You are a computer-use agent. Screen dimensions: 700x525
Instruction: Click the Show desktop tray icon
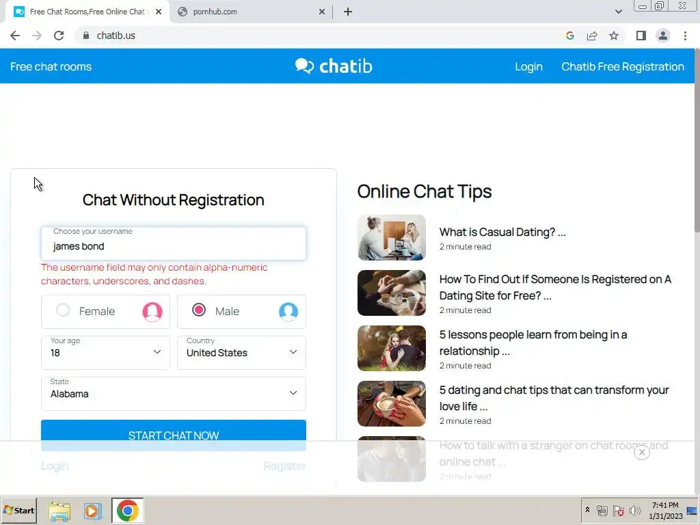[692, 511]
